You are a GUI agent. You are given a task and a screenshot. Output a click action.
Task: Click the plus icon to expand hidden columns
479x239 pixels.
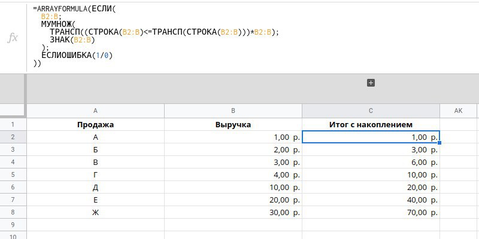(x=371, y=82)
